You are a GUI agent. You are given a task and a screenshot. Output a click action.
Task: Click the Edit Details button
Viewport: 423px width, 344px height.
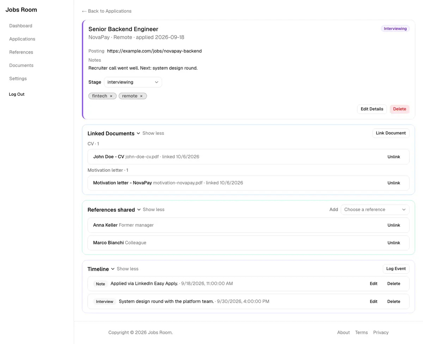(x=372, y=109)
